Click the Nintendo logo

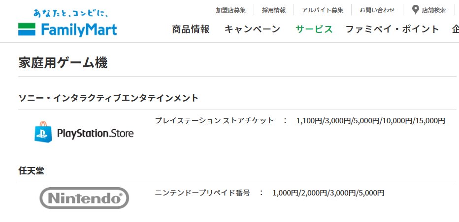(x=84, y=198)
